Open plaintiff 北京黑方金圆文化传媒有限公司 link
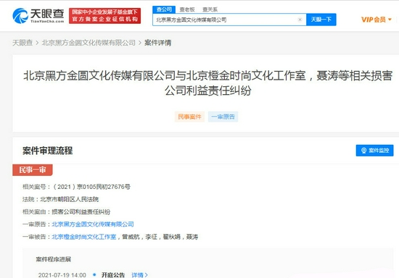 coord(93,224)
